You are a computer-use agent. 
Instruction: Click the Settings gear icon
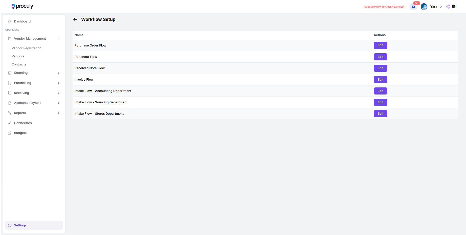(10, 225)
